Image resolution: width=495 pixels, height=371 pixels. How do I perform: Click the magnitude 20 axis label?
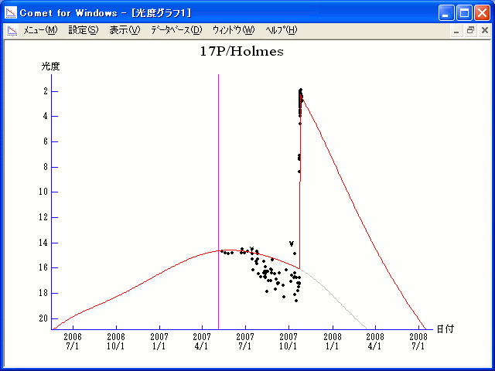(x=43, y=318)
